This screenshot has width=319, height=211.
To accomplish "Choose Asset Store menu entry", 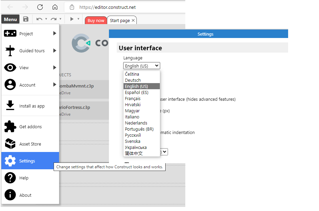I will click(x=30, y=144).
